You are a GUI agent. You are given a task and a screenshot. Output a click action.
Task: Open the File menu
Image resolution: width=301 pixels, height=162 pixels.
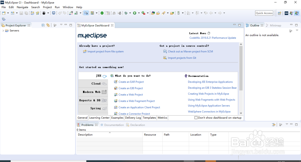[x=4, y=7]
